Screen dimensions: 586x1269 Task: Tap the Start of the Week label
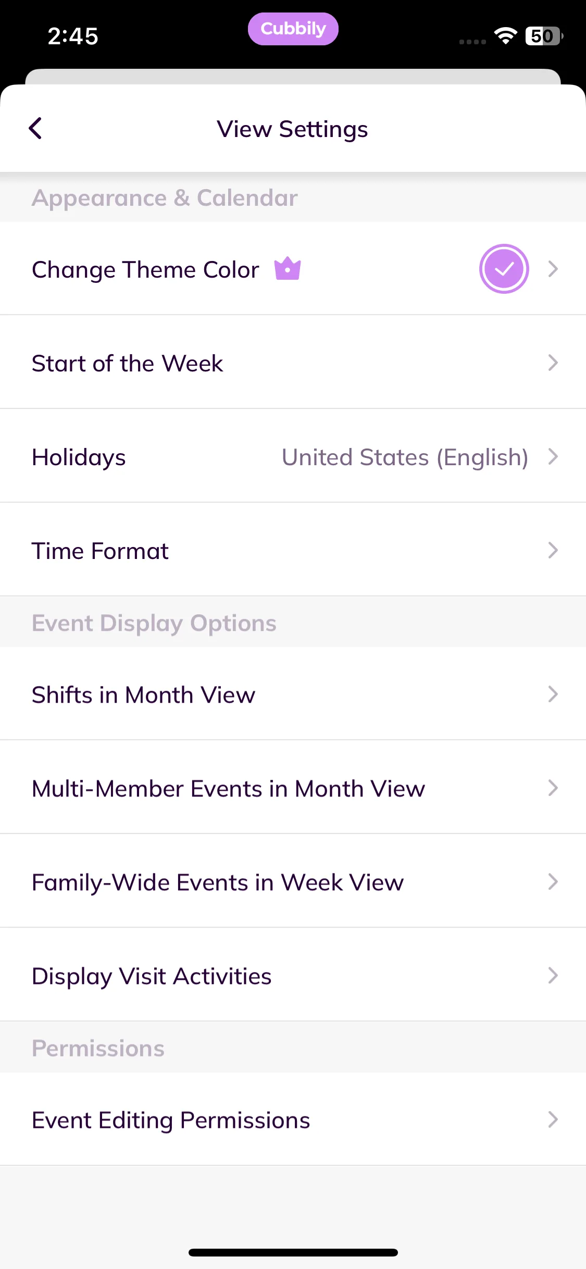pos(127,363)
